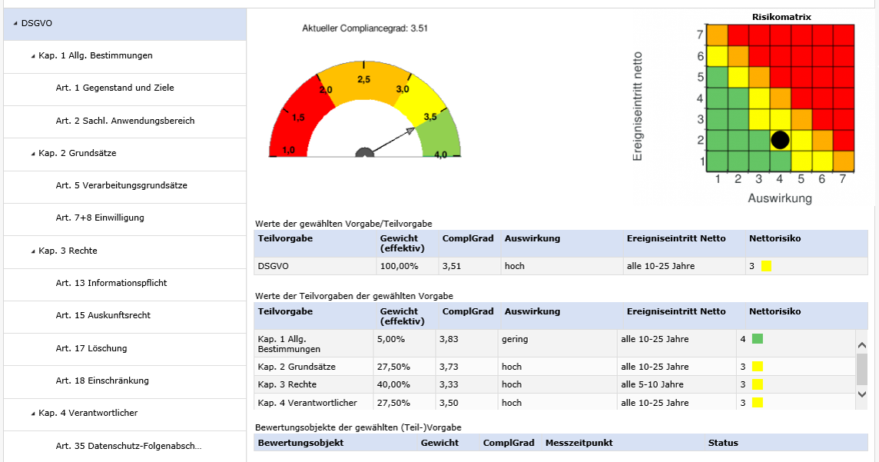Viewport: 879px width, 462px height.
Task: Click the compliance gauge needle
Action: (393, 140)
